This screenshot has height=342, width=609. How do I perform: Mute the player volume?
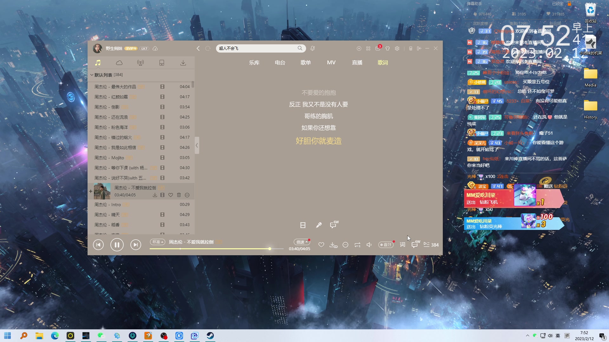[369, 245]
